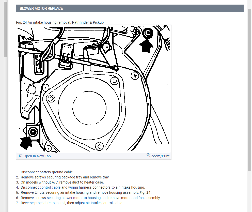Click step 7 'Reverse procedure to install' text
This screenshot has height=212, width=252.
72,203
